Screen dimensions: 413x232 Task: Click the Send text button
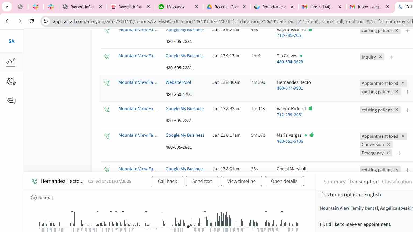coord(202,181)
